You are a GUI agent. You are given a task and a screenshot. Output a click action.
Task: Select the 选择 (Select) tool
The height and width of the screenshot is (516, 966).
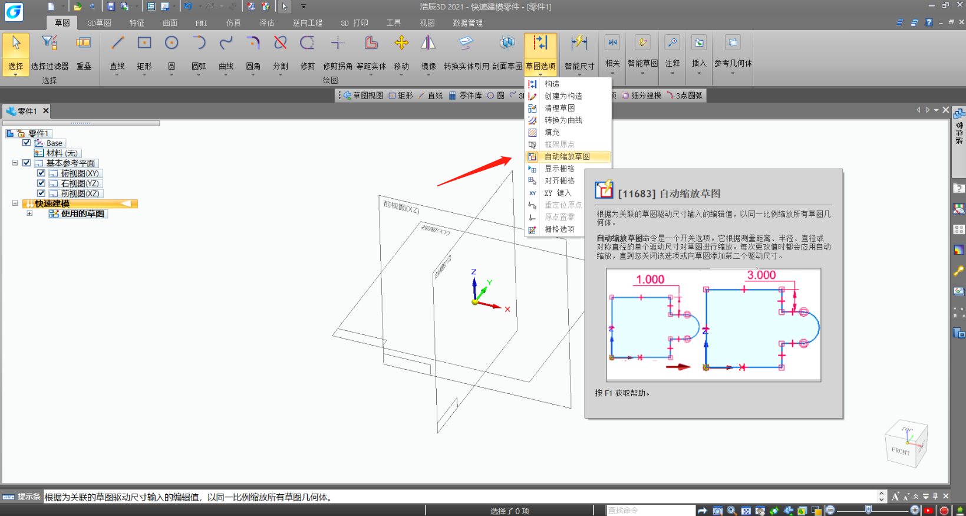point(16,53)
